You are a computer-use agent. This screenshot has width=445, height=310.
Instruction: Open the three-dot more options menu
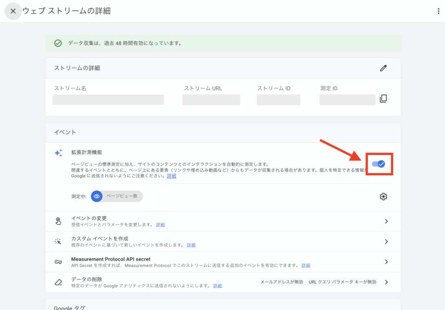click(x=438, y=11)
